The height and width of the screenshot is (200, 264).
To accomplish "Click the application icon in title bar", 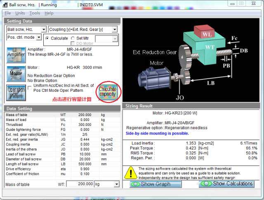I will point(4,5).
